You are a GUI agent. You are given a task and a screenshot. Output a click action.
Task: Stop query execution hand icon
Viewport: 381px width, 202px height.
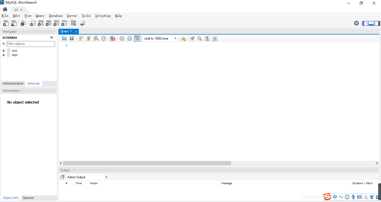tap(103, 39)
